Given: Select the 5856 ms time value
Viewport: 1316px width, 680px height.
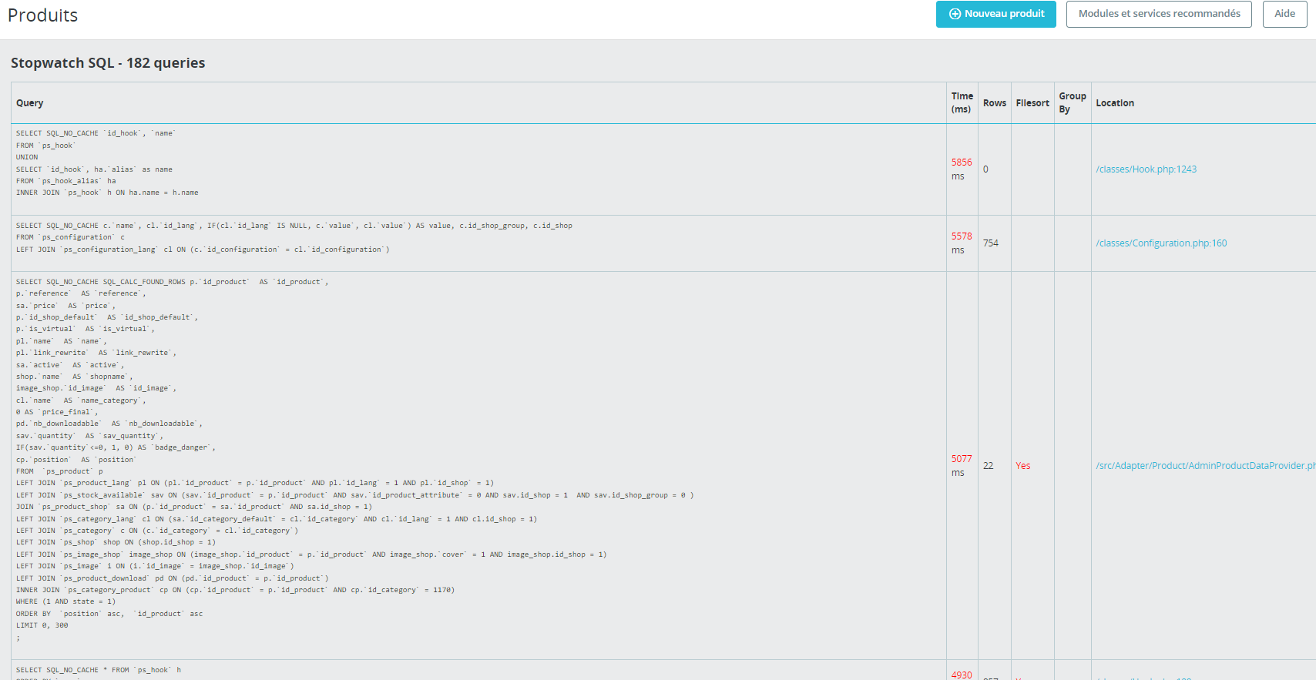Looking at the screenshot, I should pos(961,169).
